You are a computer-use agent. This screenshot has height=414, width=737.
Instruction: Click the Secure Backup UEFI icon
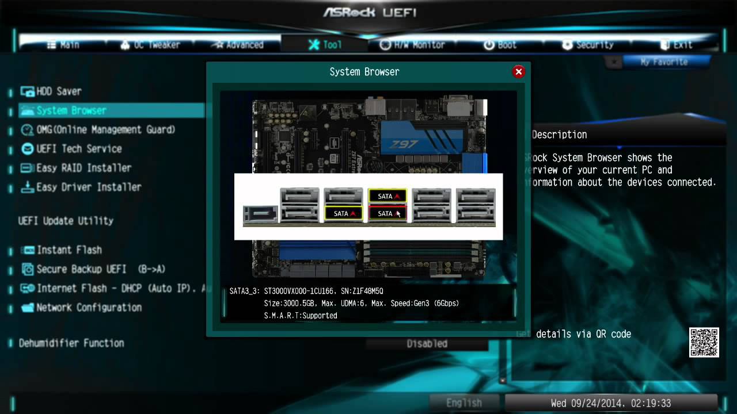tap(27, 269)
